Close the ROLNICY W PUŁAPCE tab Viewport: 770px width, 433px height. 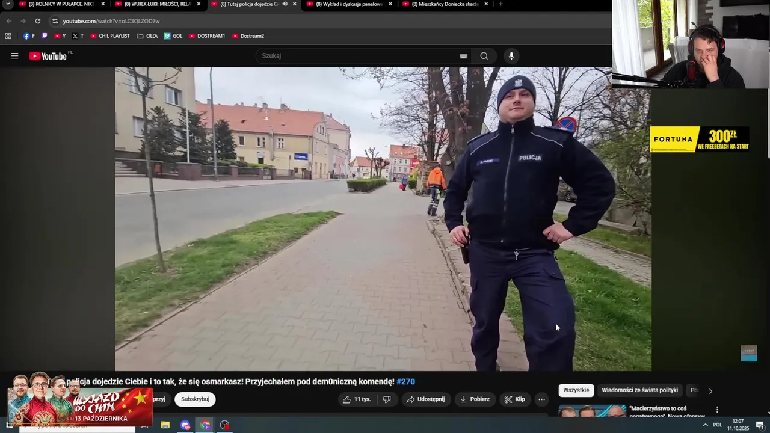tap(103, 4)
